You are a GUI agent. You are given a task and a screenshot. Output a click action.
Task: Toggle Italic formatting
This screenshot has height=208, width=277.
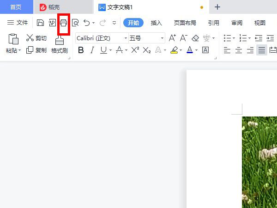click(x=92, y=50)
